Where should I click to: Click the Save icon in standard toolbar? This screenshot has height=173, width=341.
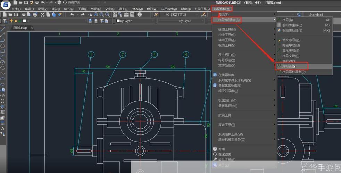point(16,15)
